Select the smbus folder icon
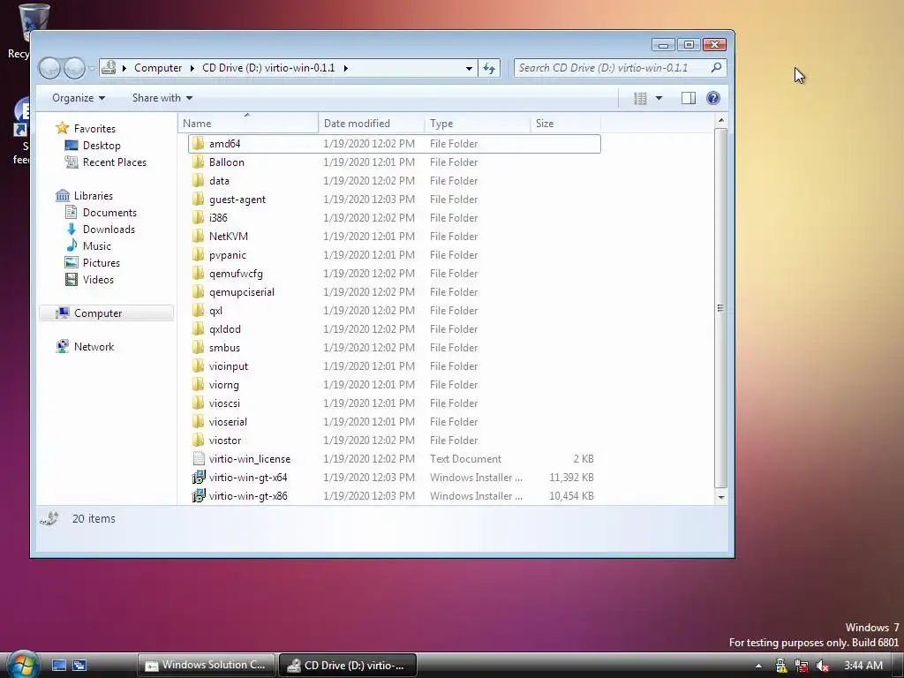Image resolution: width=904 pixels, height=678 pixels. (198, 347)
